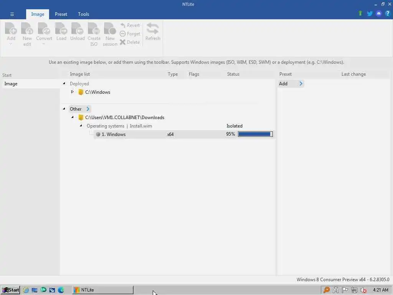
Task: Open the Help question mark icon
Action: point(388,13)
